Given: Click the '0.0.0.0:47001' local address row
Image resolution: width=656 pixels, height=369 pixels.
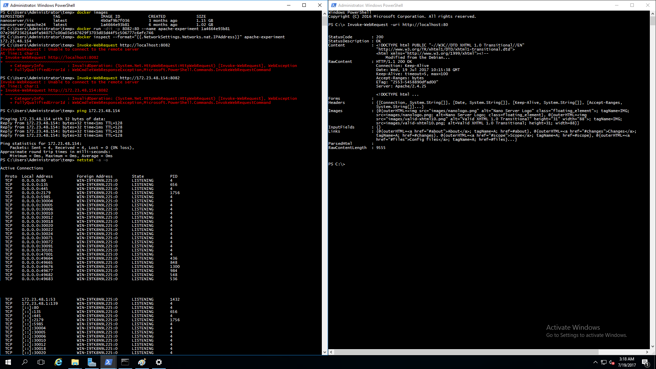Looking at the screenshot, I should coord(37,254).
